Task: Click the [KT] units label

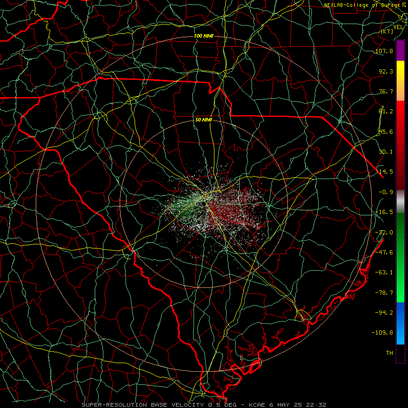Action: [387, 31]
